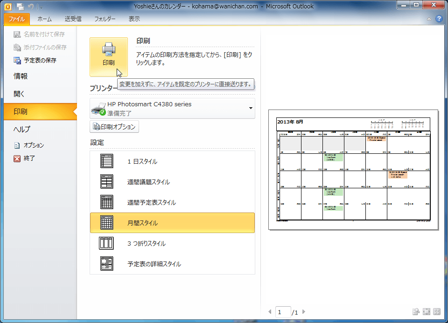This screenshot has width=448, height=323.
Task: Collapse the ribbon with the chevron
Action: click(x=429, y=19)
